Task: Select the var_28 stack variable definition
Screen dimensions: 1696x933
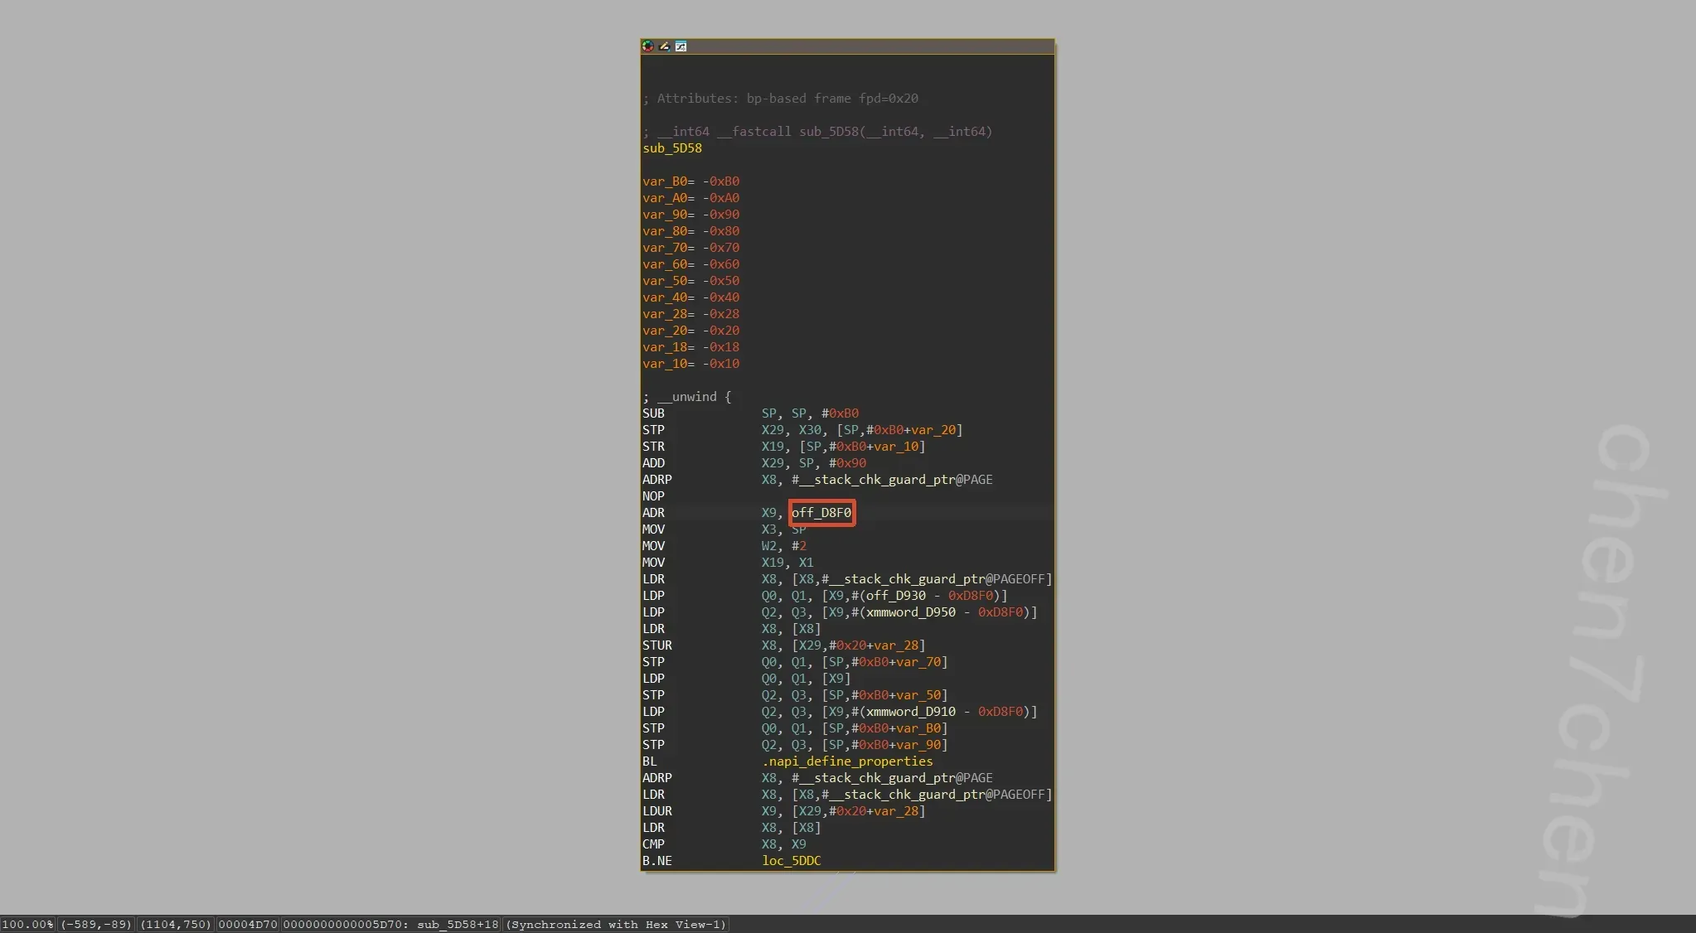Action: pos(665,314)
